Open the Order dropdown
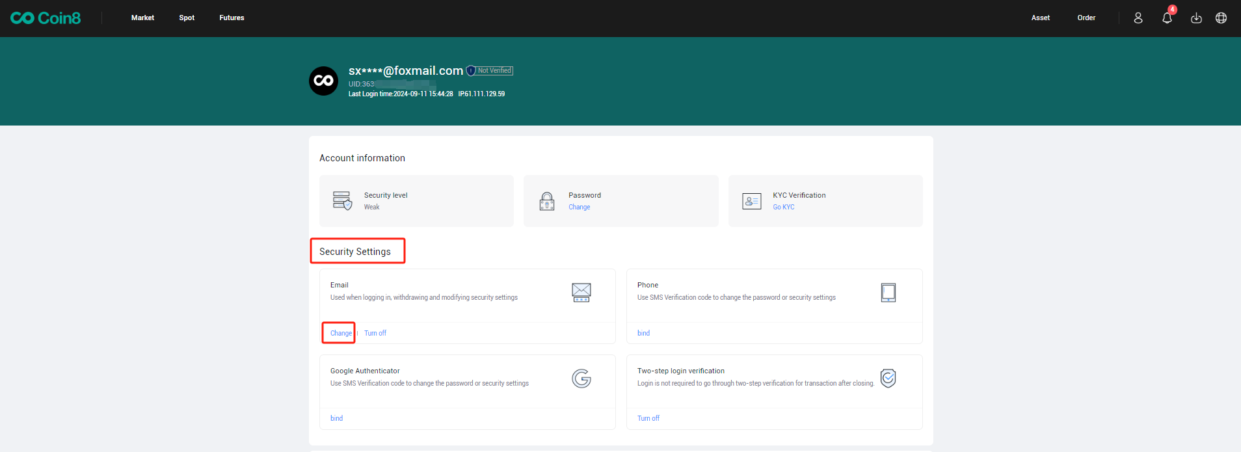 point(1086,18)
